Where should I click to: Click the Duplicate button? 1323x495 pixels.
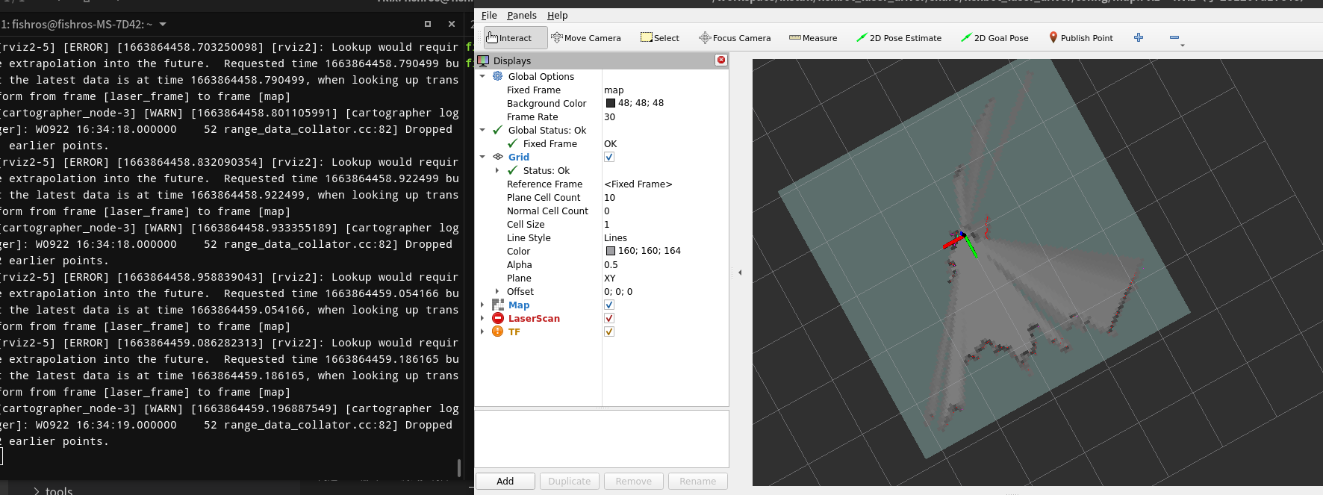570,482
